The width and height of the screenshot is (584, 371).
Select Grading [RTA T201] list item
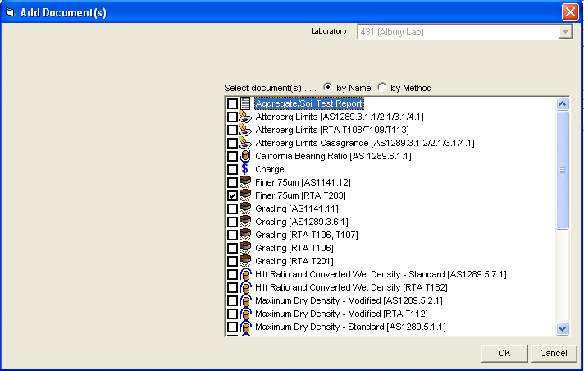pos(294,262)
